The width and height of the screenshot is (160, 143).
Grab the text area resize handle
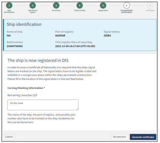[77, 109]
